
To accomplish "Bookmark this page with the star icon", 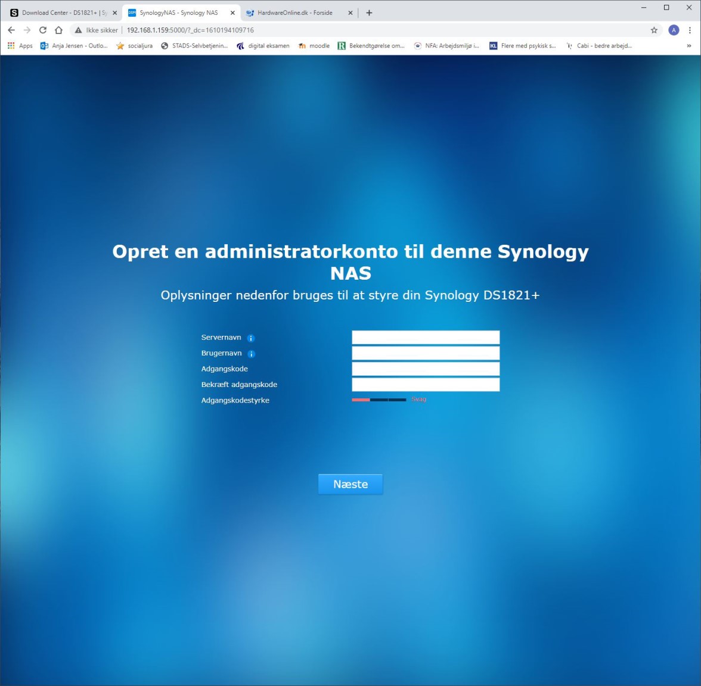I will coord(654,30).
